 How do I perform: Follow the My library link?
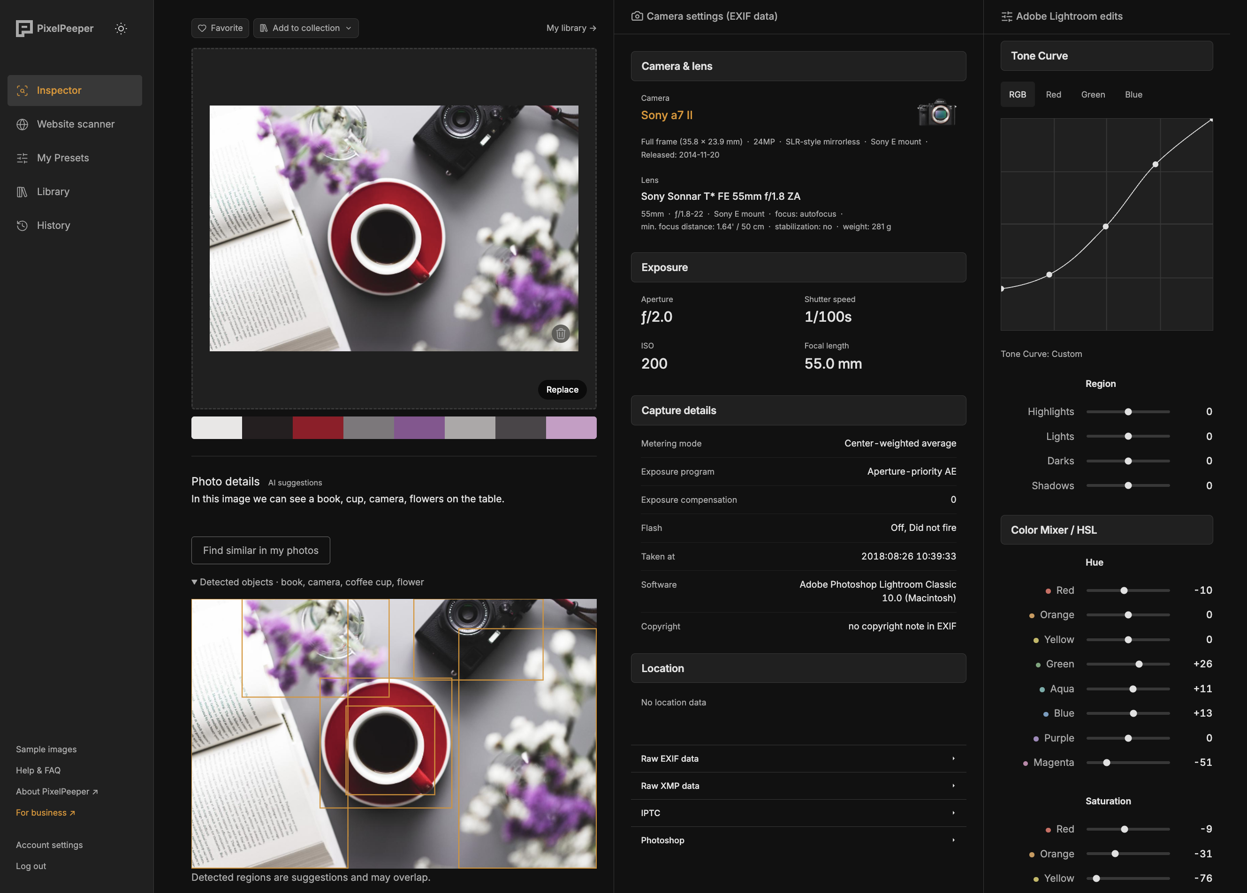571,28
